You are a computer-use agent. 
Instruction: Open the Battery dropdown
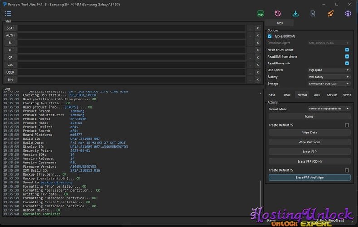[x=329, y=77]
